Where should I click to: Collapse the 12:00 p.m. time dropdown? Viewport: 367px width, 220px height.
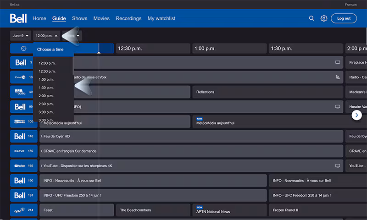click(47, 36)
